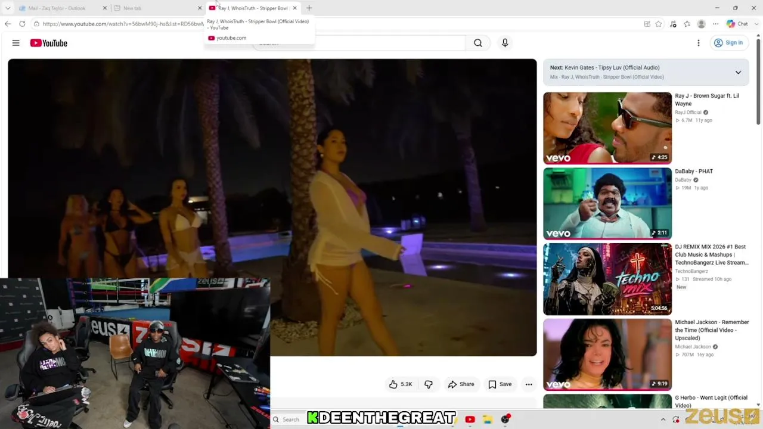Screen dimensions: 763x429
Task: Show hidden system tray icons chevron
Action: pos(663,419)
